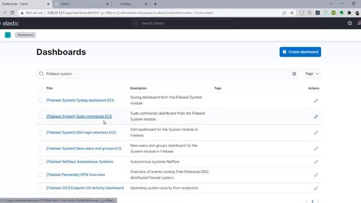The width and height of the screenshot is (361, 203).
Task: Click 'Autonomous systems Netflow' description
Action: click(155, 162)
